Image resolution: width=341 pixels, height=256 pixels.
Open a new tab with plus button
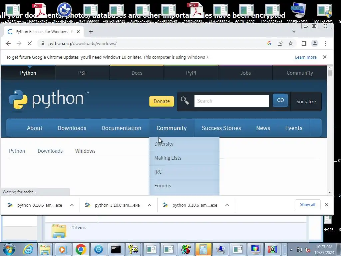click(x=91, y=32)
